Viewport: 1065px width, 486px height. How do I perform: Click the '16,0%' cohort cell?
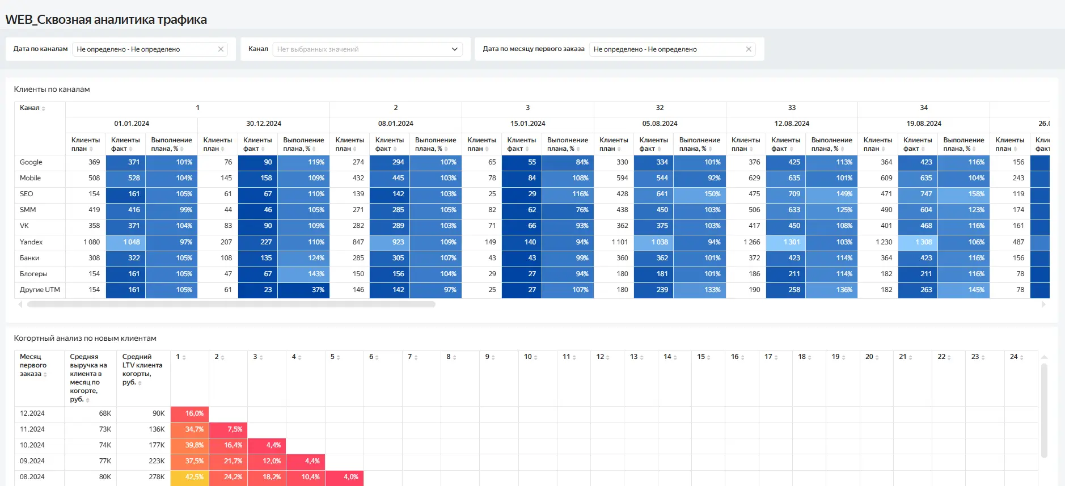[x=189, y=413]
